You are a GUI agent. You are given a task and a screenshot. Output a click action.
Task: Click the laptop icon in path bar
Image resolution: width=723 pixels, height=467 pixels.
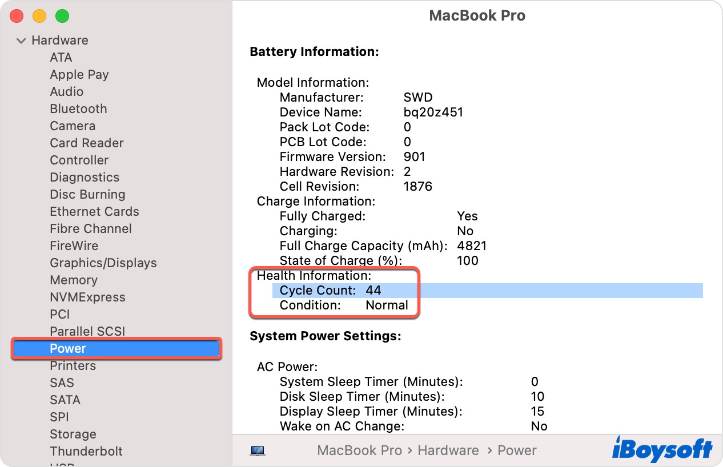pyautogui.click(x=258, y=450)
